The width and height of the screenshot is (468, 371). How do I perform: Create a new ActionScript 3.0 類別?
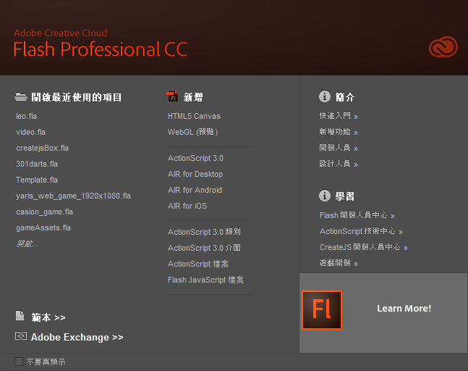[x=204, y=232]
